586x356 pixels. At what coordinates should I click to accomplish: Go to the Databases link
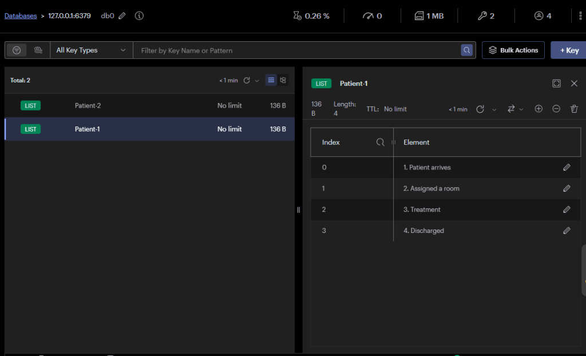(21, 16)
